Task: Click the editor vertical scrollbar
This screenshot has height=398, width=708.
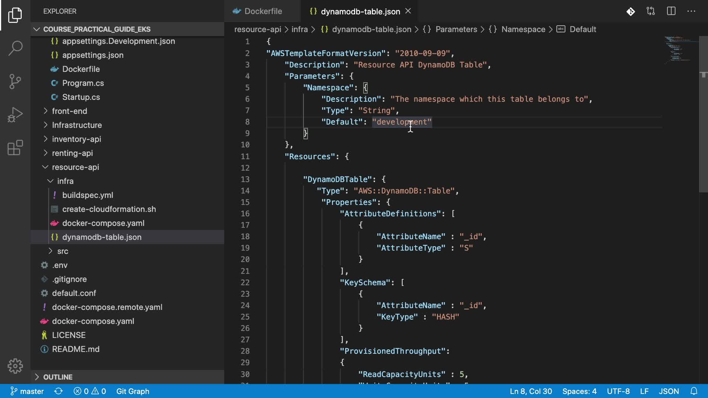Action: [703, 129]
